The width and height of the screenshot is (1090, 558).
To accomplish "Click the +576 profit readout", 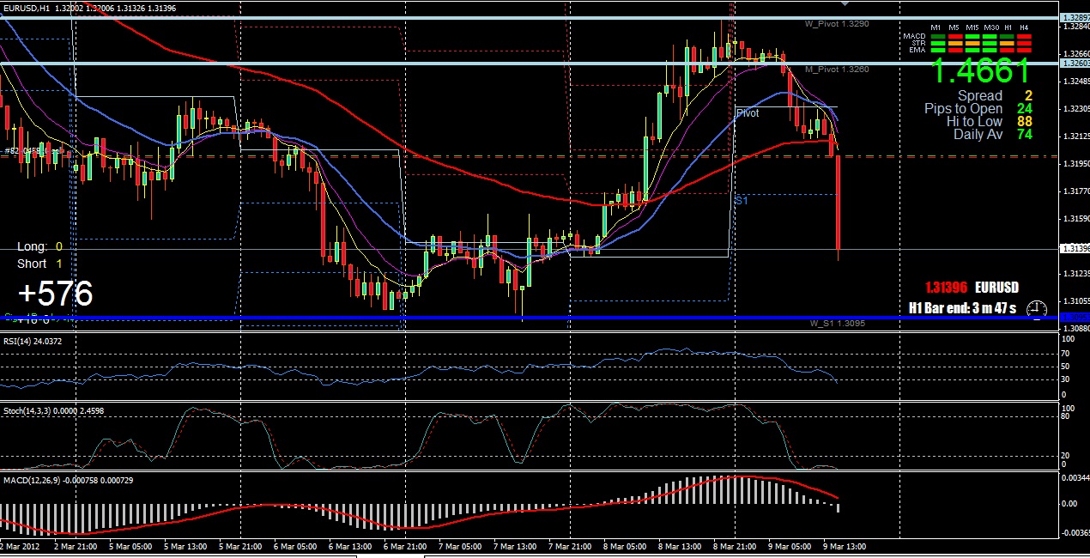I will point(55,294).
